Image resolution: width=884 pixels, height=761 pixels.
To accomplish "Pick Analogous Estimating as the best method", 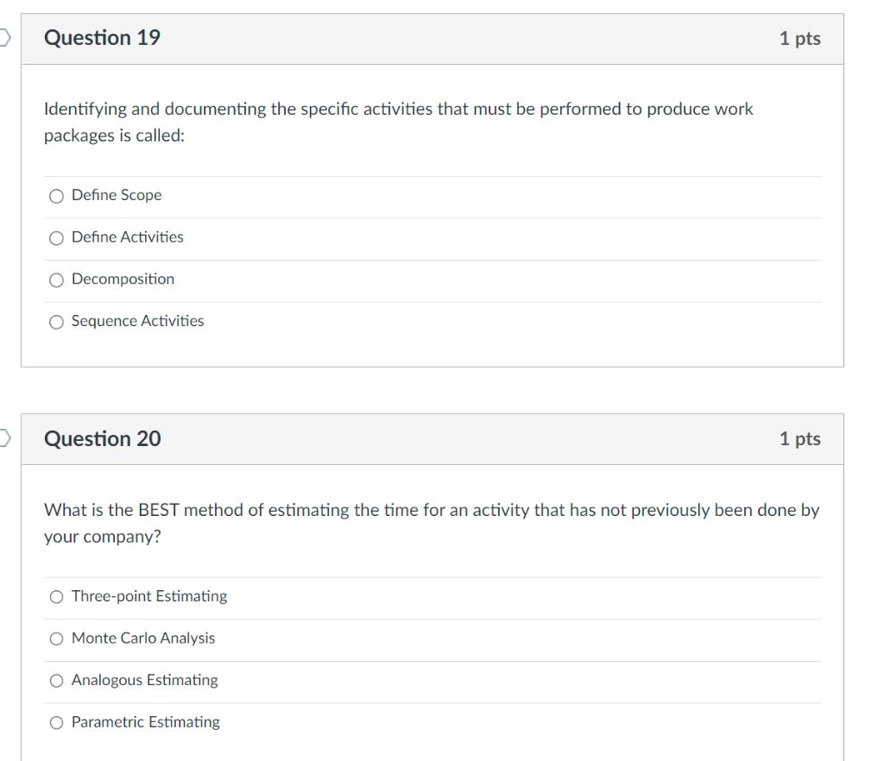I will click(56, 681).
